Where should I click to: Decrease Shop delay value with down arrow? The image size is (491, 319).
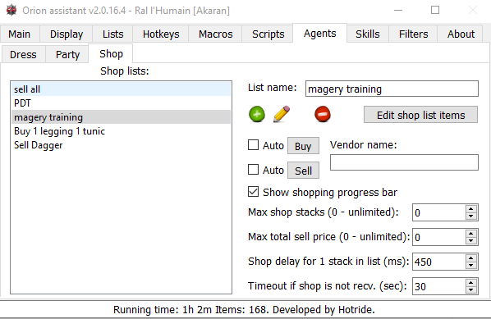tap(471, 266)
